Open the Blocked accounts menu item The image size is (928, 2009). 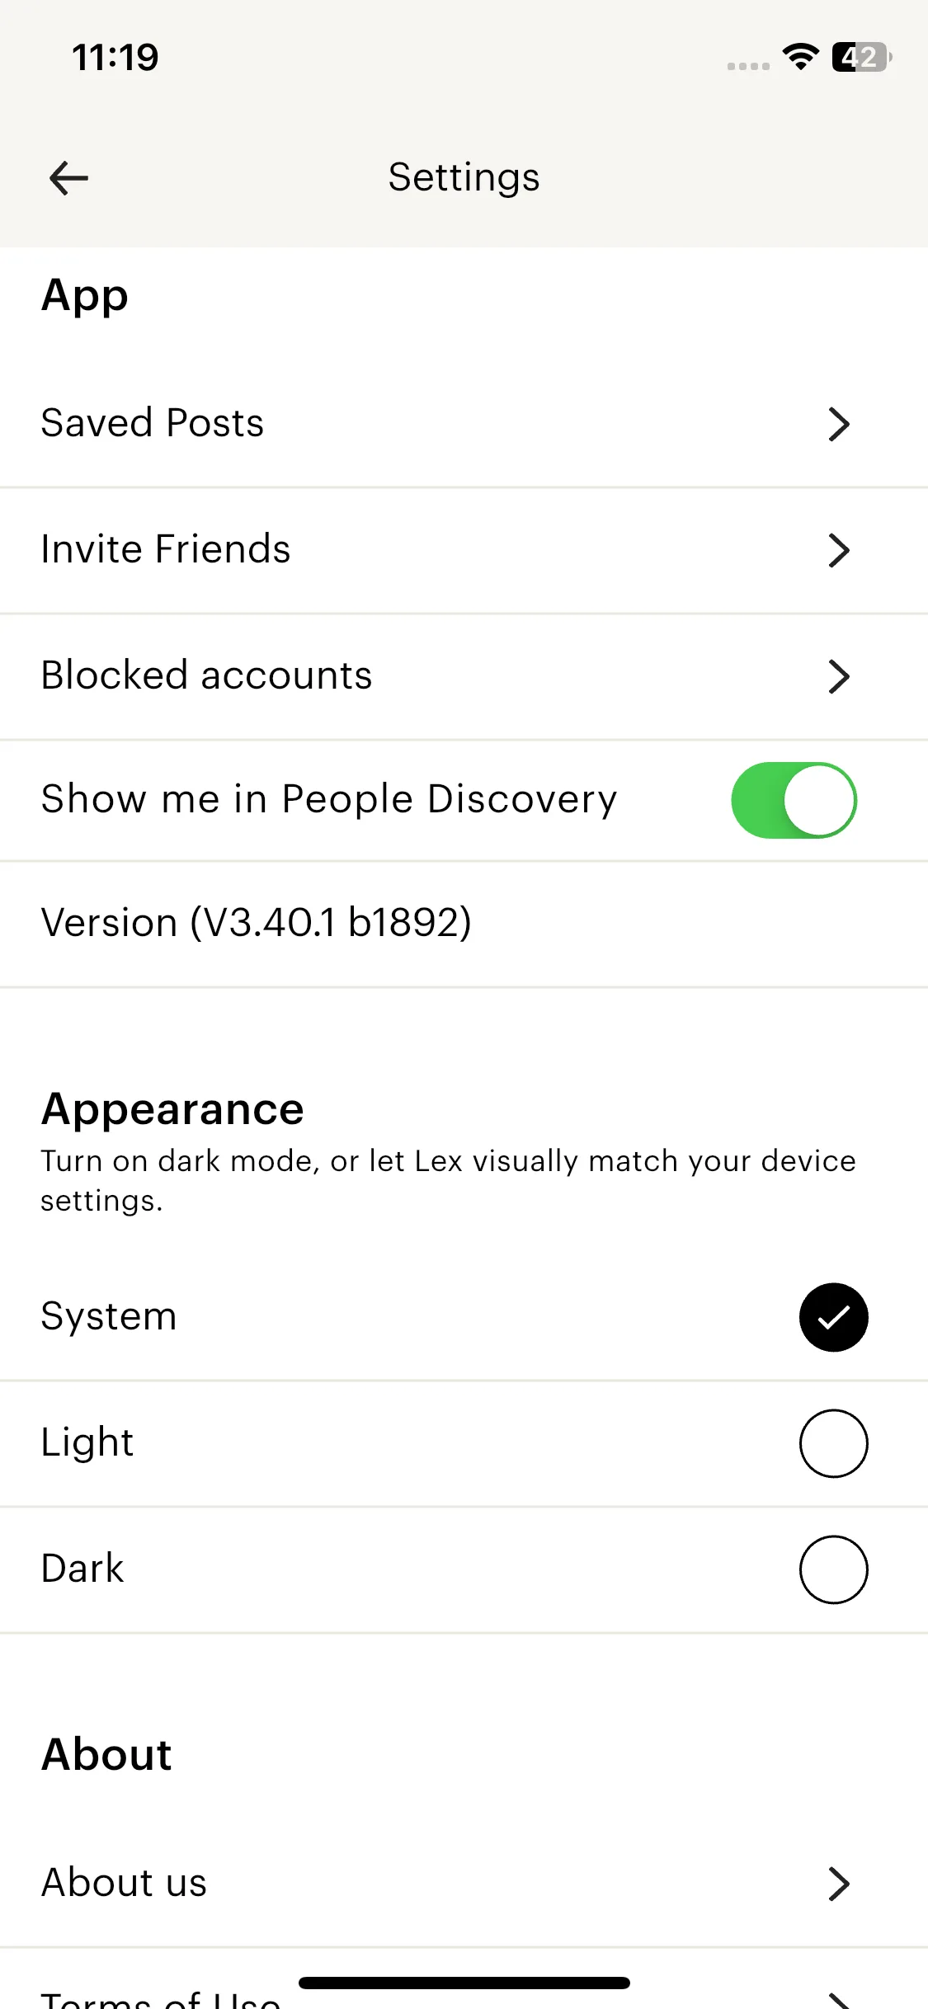[x=207, y=675]
